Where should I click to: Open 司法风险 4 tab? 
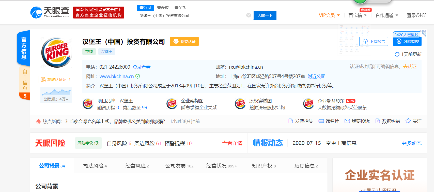pyautogui.click(x=95, y=166)
